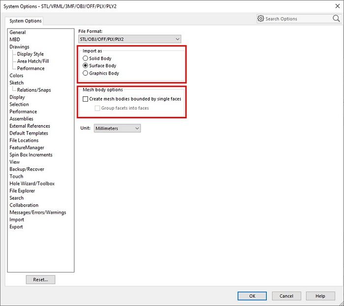The width and height of the screenshot is (344, 306).
Task: Open the Import category in the list
Action: (17, 220)
